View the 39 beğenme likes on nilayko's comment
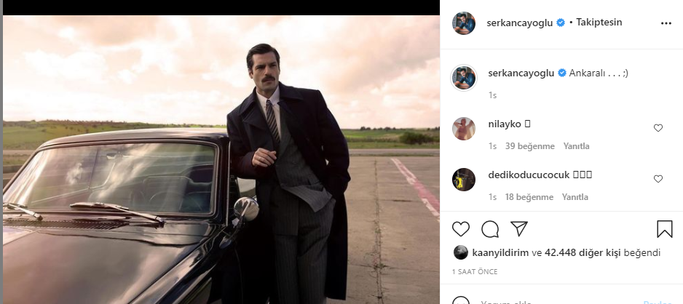 (529, 146)
